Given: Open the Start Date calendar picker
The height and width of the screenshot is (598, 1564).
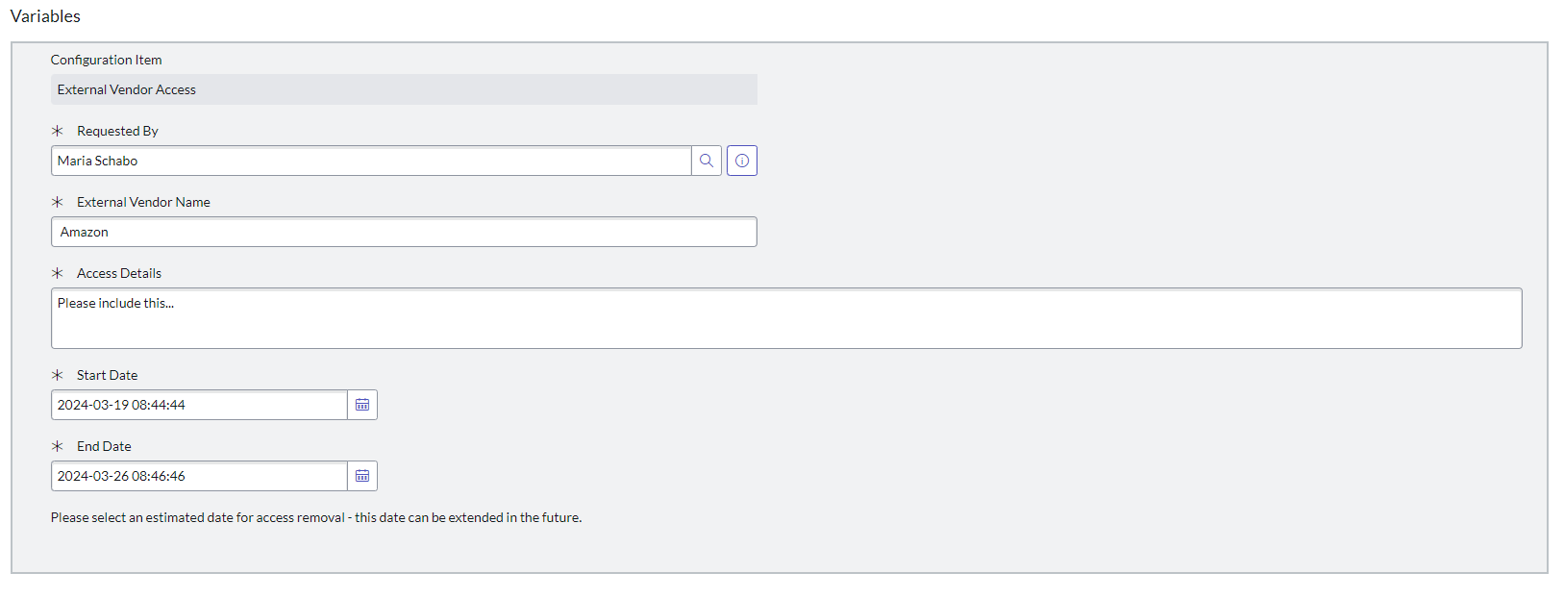Looking at the screenshot, I should (x=362, y=405).
